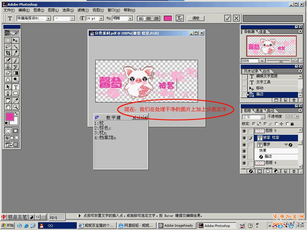The image size is (307, 230).
Task: Collapse the 馨梦 layer effects triangle
Action: (286, 145)
